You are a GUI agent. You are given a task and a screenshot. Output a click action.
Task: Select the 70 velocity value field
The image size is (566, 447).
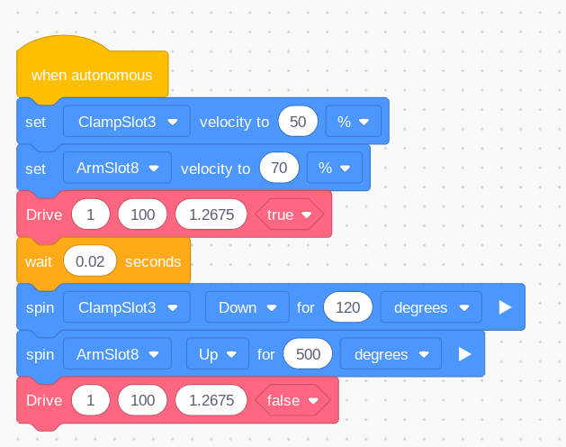[x=279, y=168]
